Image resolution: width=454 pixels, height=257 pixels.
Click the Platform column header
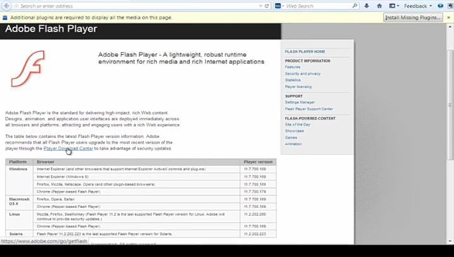tap(18, 162)
